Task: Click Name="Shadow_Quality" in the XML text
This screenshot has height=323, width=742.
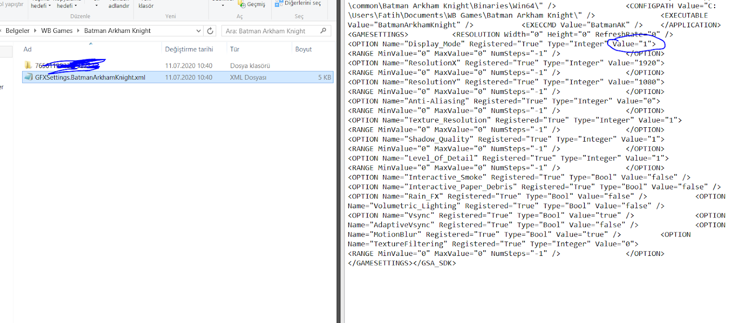Action: (x=428, y=139)
